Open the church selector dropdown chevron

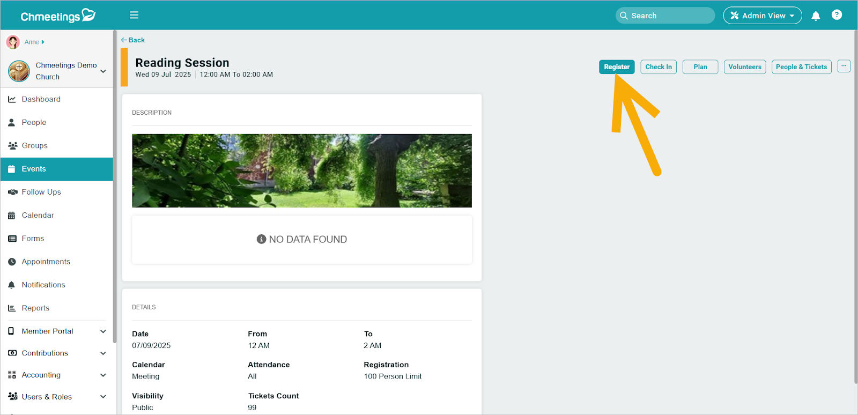(x=103, y=71)
